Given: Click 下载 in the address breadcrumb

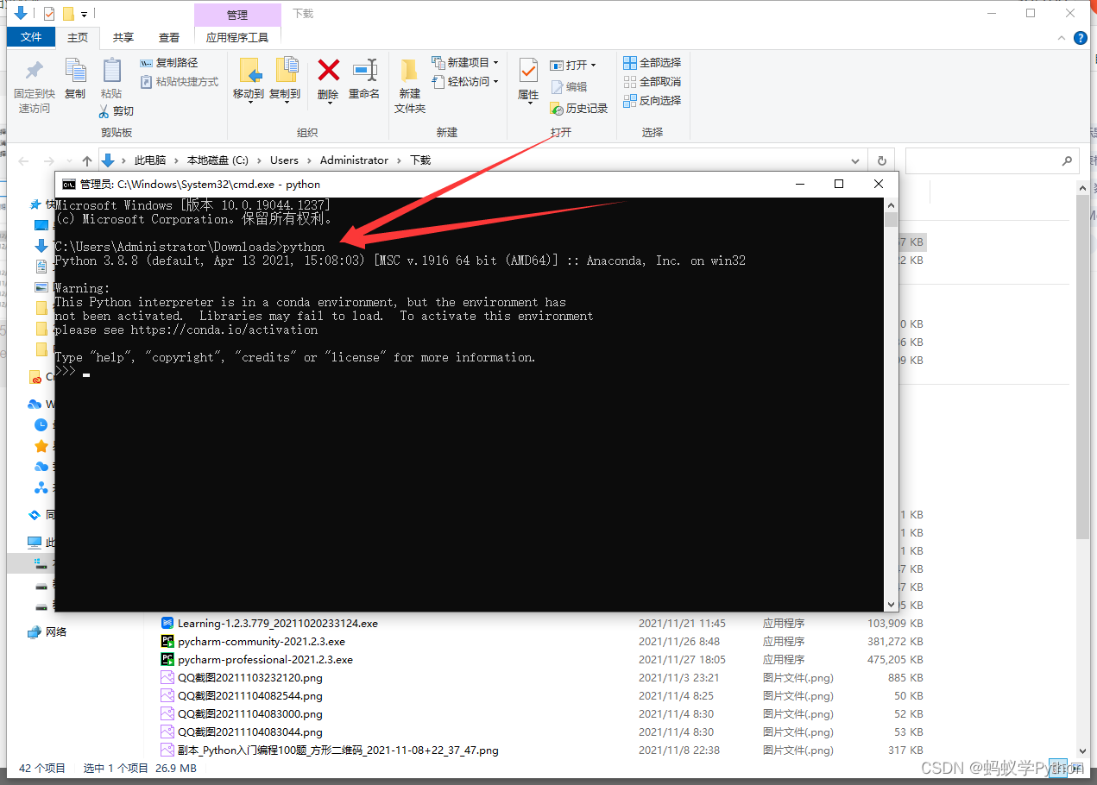Looking at the screenshot, I should pos(420,160).
